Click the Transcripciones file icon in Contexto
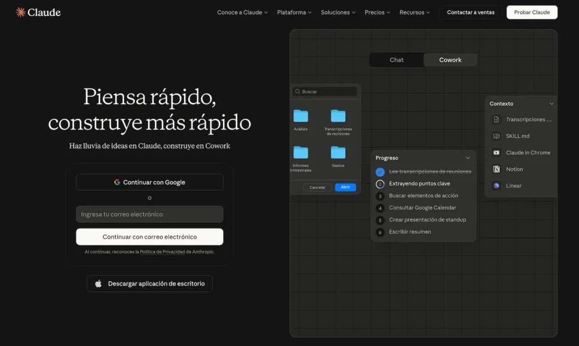The image size is (579, 346). pos(498,119)
